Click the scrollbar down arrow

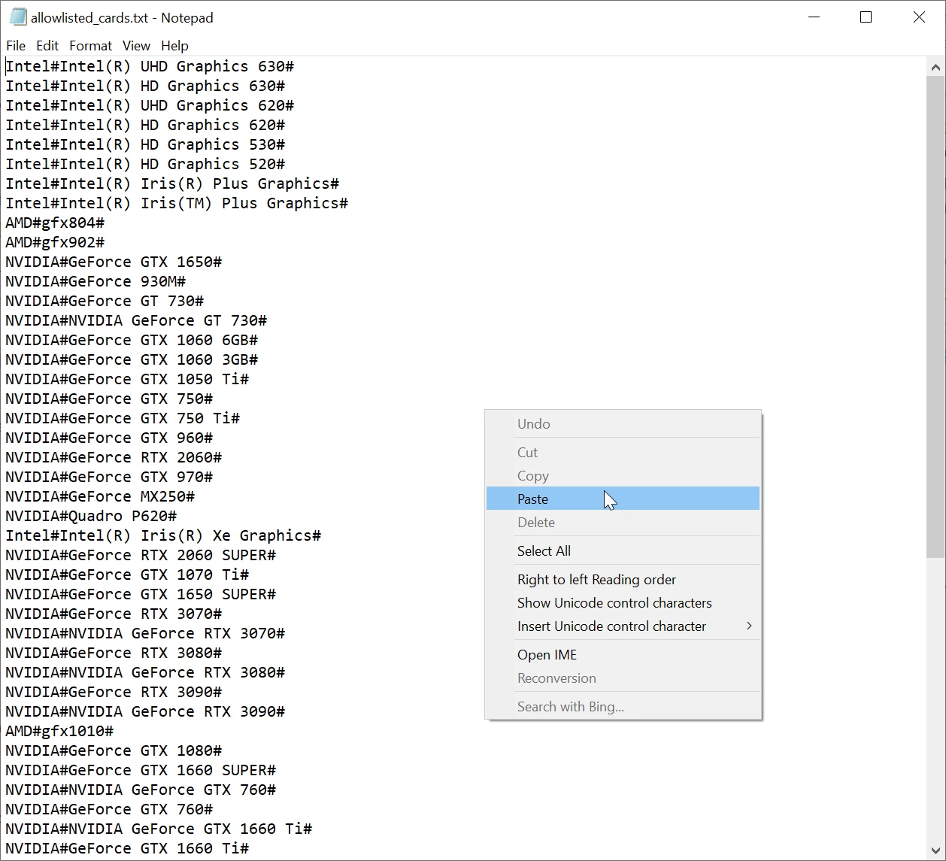935,850
